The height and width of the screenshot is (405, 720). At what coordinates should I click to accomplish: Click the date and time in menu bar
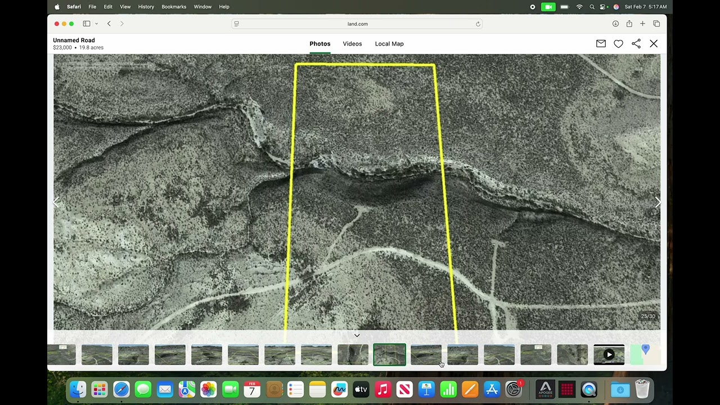(645, 7)
